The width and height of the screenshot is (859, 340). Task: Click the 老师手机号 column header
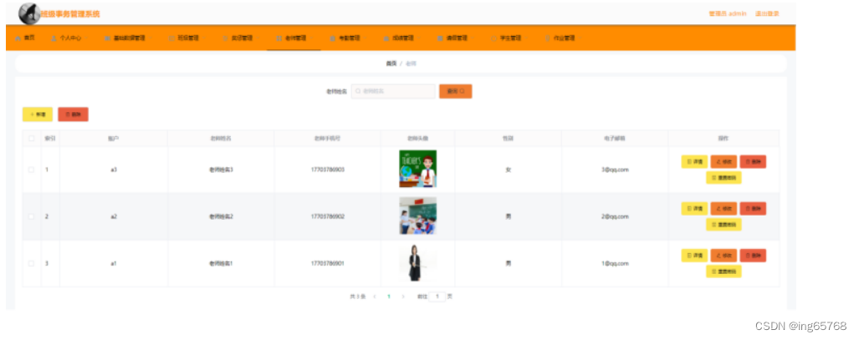click(x=328, y=139)
